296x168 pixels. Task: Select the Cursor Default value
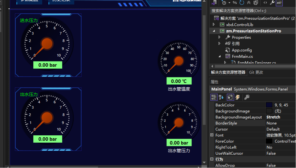pos(273,129)
